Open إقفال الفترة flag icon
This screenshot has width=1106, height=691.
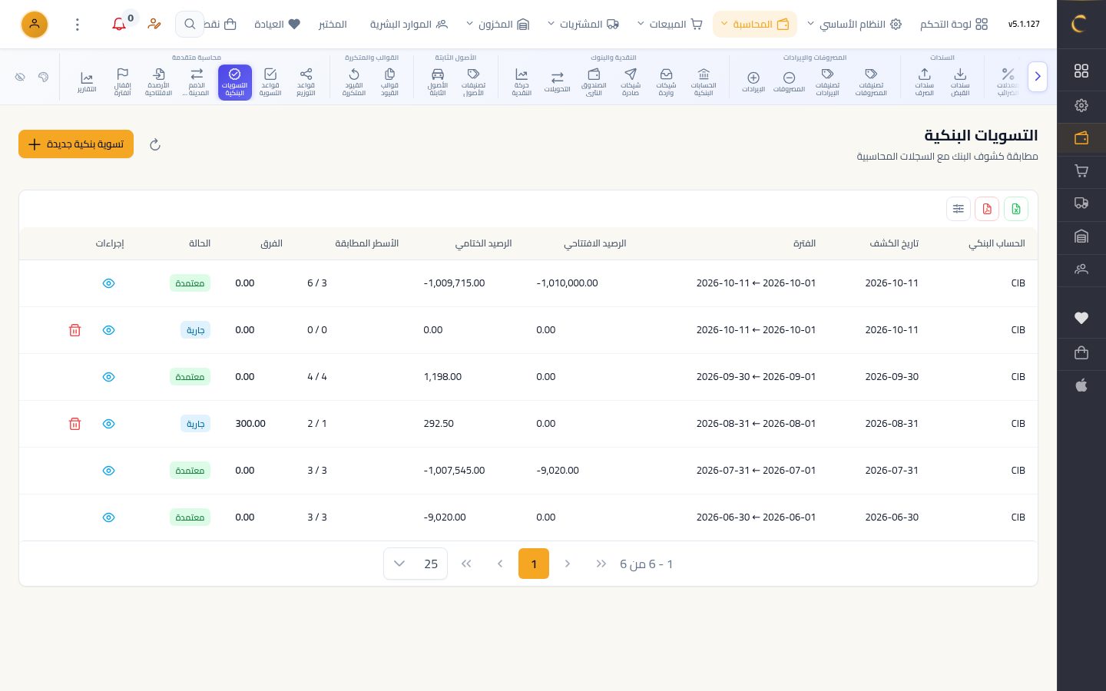pos(122,82)
